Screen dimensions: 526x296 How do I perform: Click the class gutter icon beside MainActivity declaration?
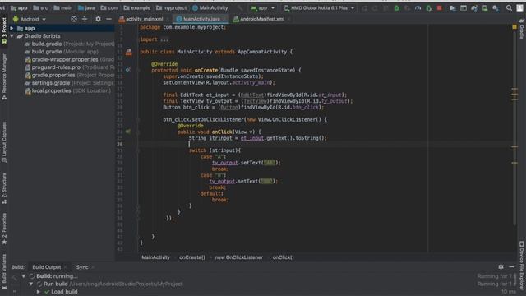pos(129,52)
